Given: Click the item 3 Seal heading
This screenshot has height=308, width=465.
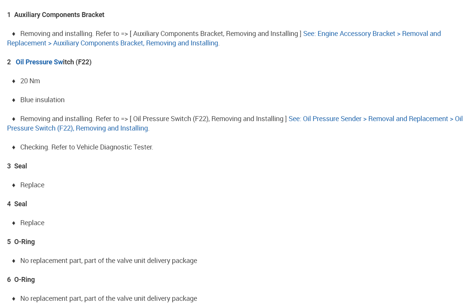Looking at the screenshot, I should tap(20, 166).
